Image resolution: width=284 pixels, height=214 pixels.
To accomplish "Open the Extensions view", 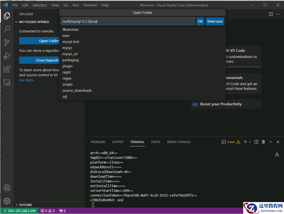I will click(x=7, y=69).
